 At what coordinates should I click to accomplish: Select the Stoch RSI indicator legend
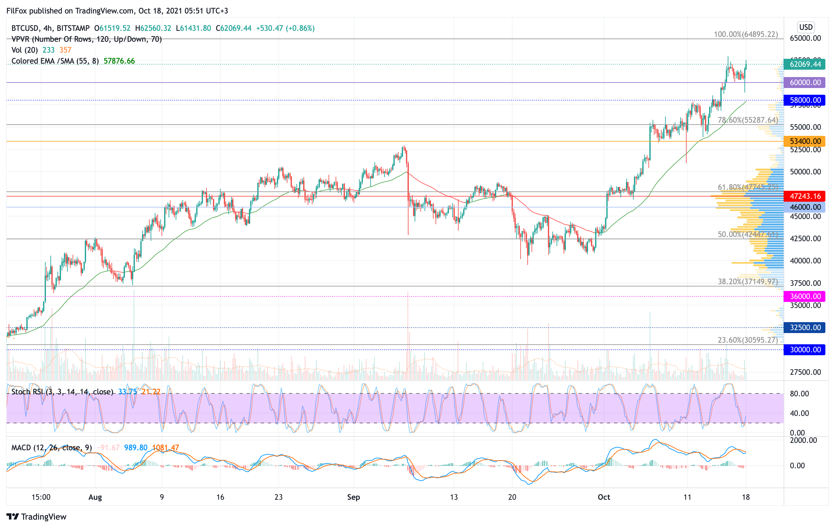coord(62,392)
